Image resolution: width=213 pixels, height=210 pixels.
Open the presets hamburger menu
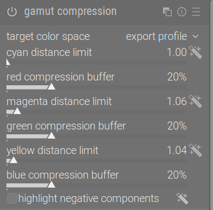[x=196, y=12]
